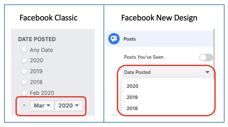Toggle the Posts You've Seen switch
228x127 pixels.
206,58
